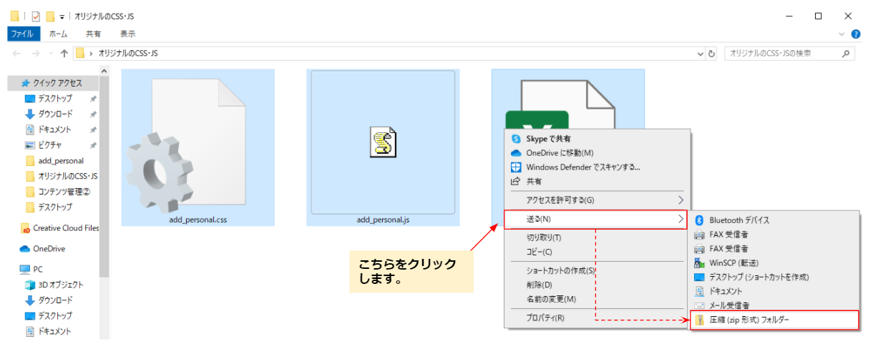Click the 共有 share icon in context menu
This screenshot has width=873, height=354.
[515, 182]
